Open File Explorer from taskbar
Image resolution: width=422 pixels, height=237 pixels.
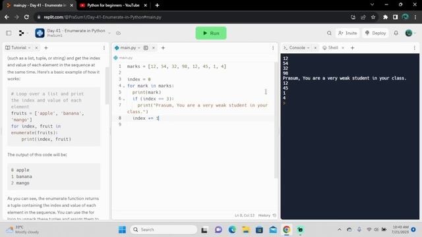pos(246,230)
